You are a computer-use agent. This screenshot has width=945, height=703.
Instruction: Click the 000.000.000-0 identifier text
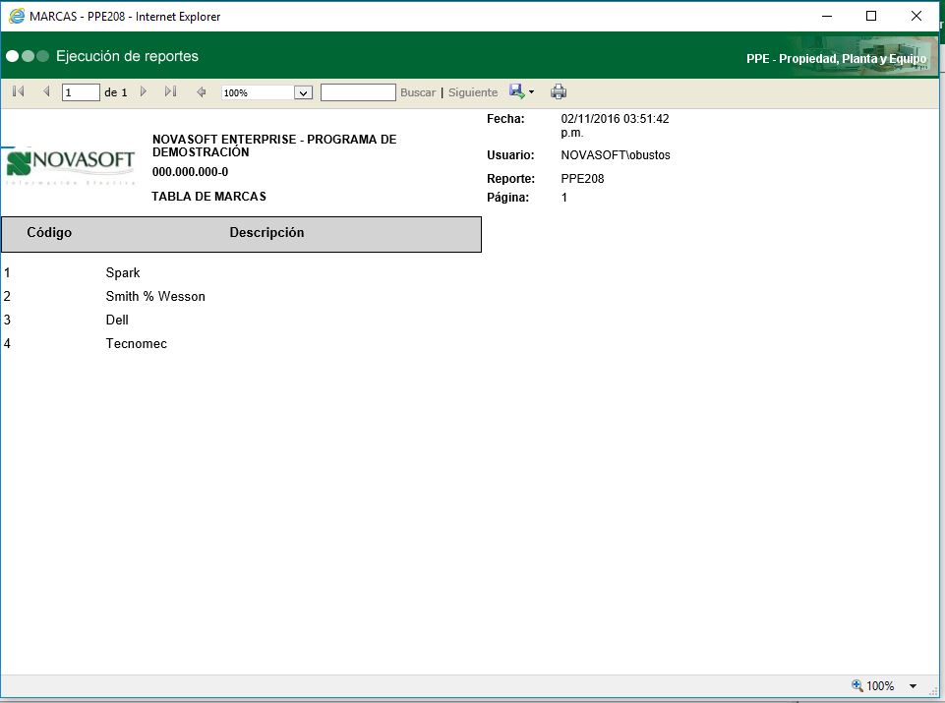click(x=191, y=172)
